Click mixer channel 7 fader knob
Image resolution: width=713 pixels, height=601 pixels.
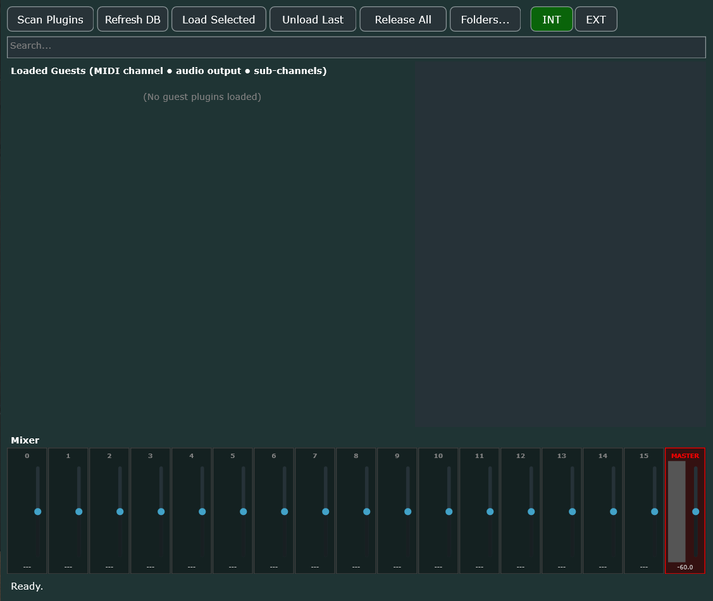326,511
